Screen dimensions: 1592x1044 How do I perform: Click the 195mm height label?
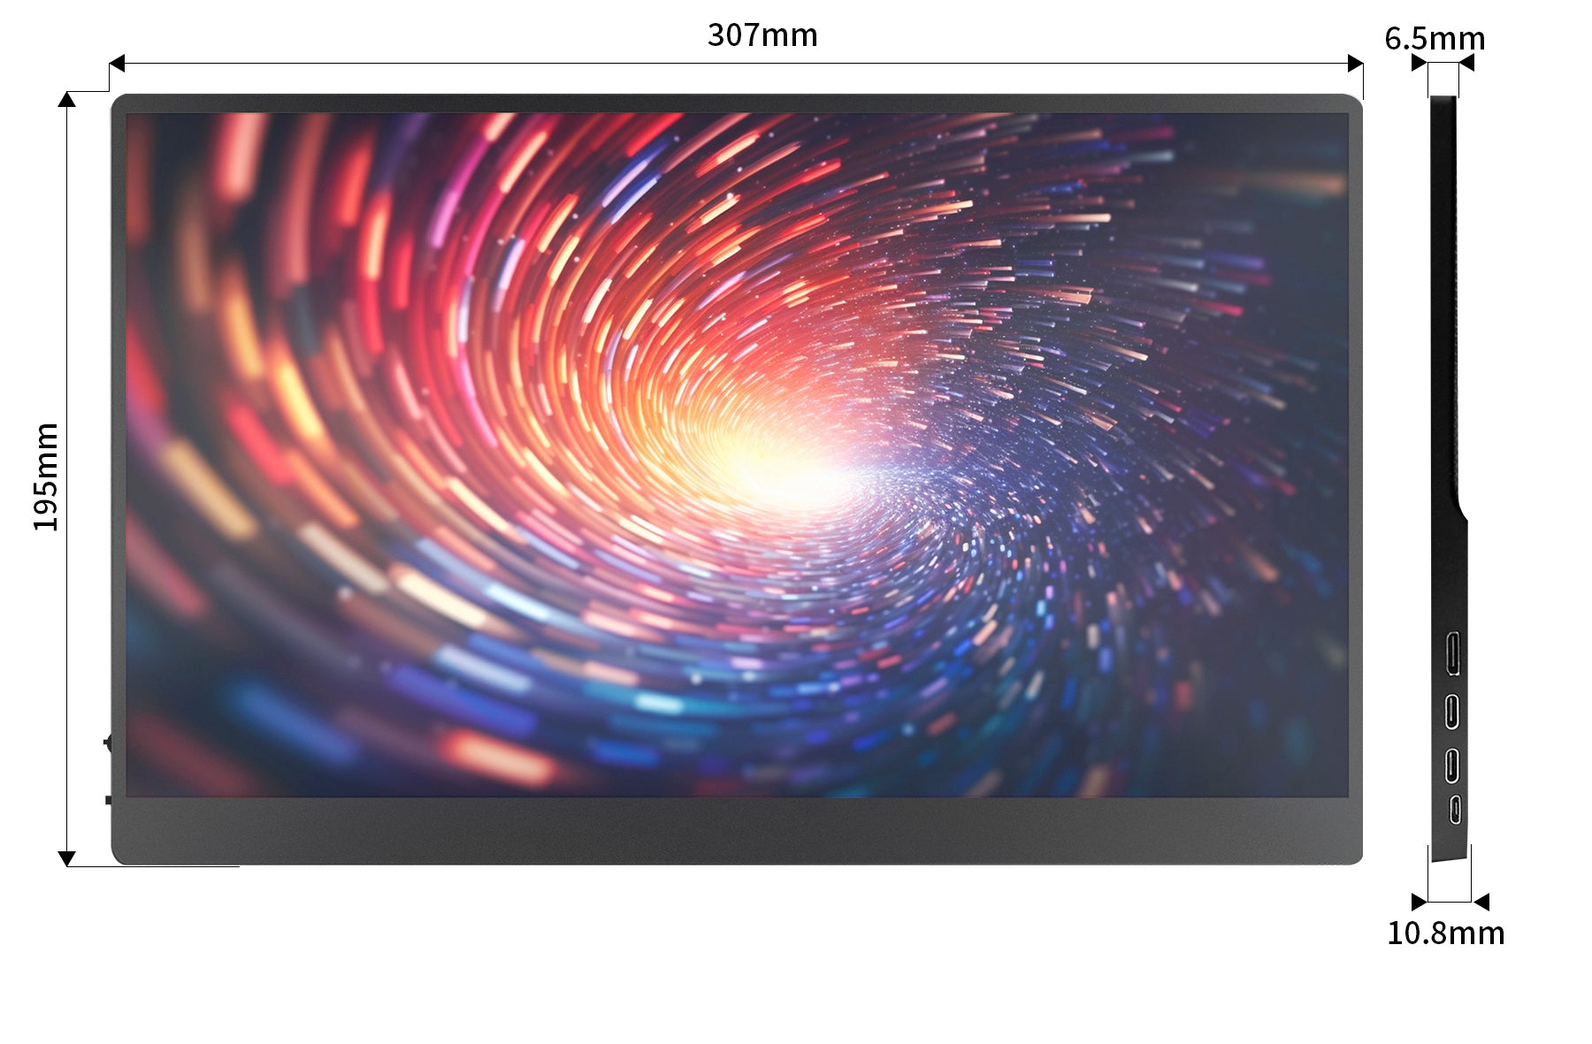46,477
